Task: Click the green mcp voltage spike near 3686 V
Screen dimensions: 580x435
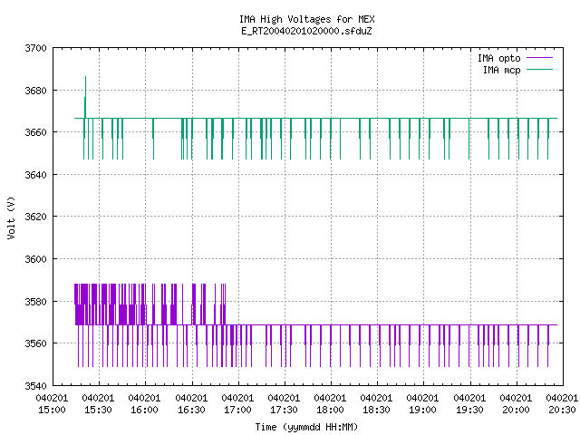Action: coord(85,97)
